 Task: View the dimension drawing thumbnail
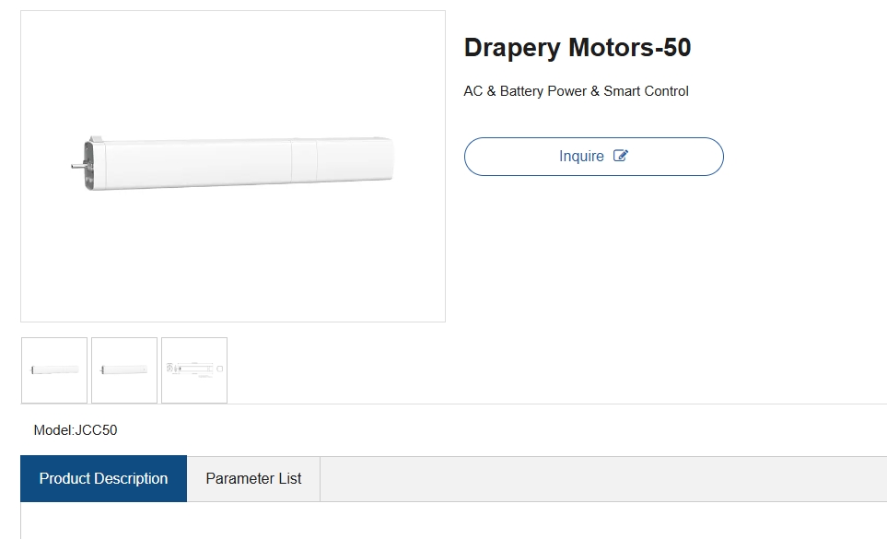194,370
